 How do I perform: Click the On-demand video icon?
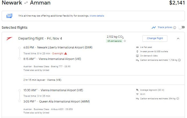click(137, 56)
